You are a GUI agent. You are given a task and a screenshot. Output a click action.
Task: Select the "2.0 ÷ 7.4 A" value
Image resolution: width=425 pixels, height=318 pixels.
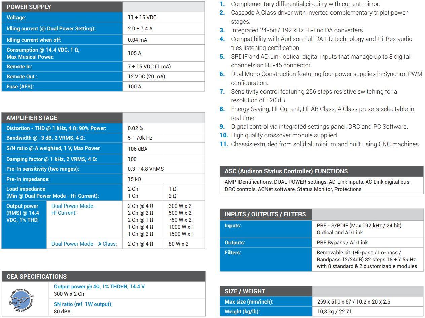140,28
